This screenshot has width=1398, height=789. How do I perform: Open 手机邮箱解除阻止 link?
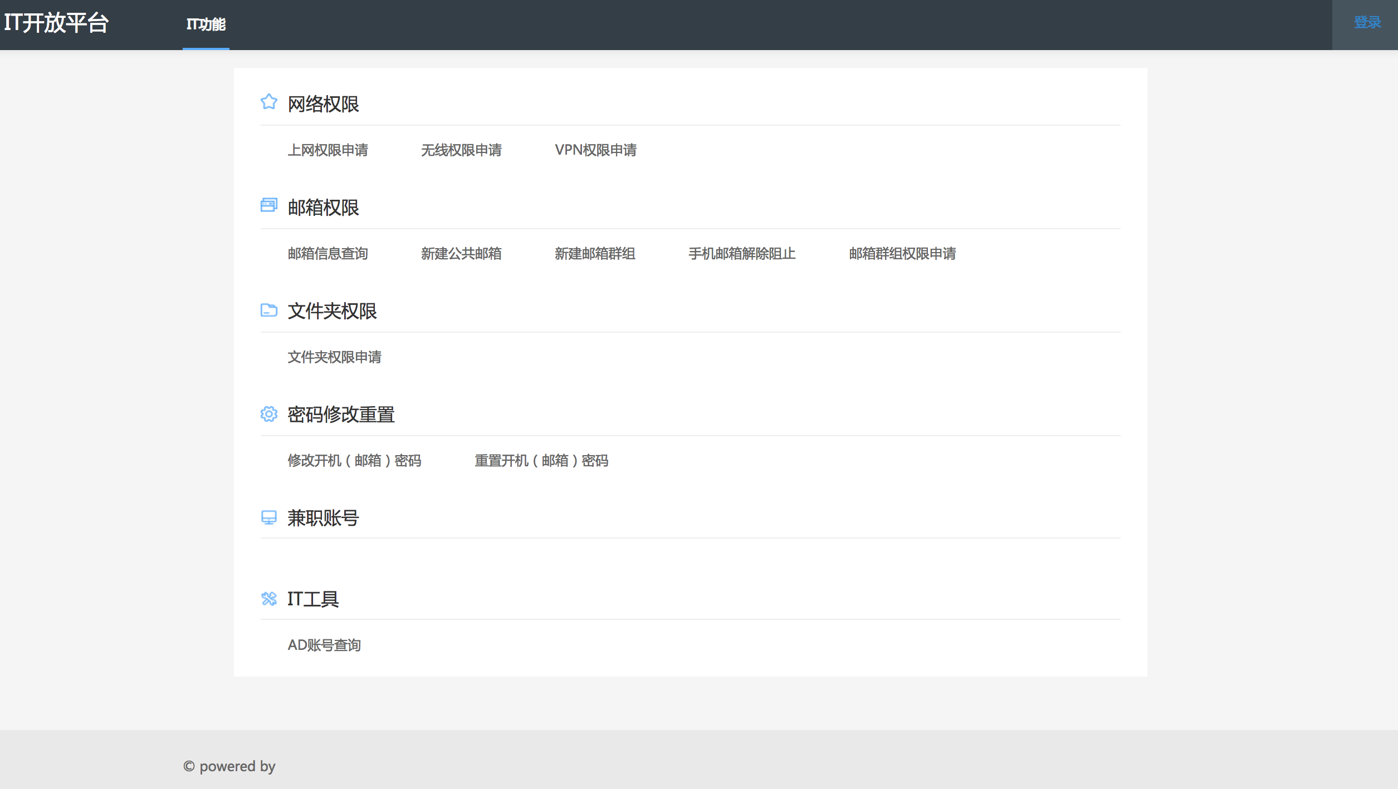tap(742, 254)
